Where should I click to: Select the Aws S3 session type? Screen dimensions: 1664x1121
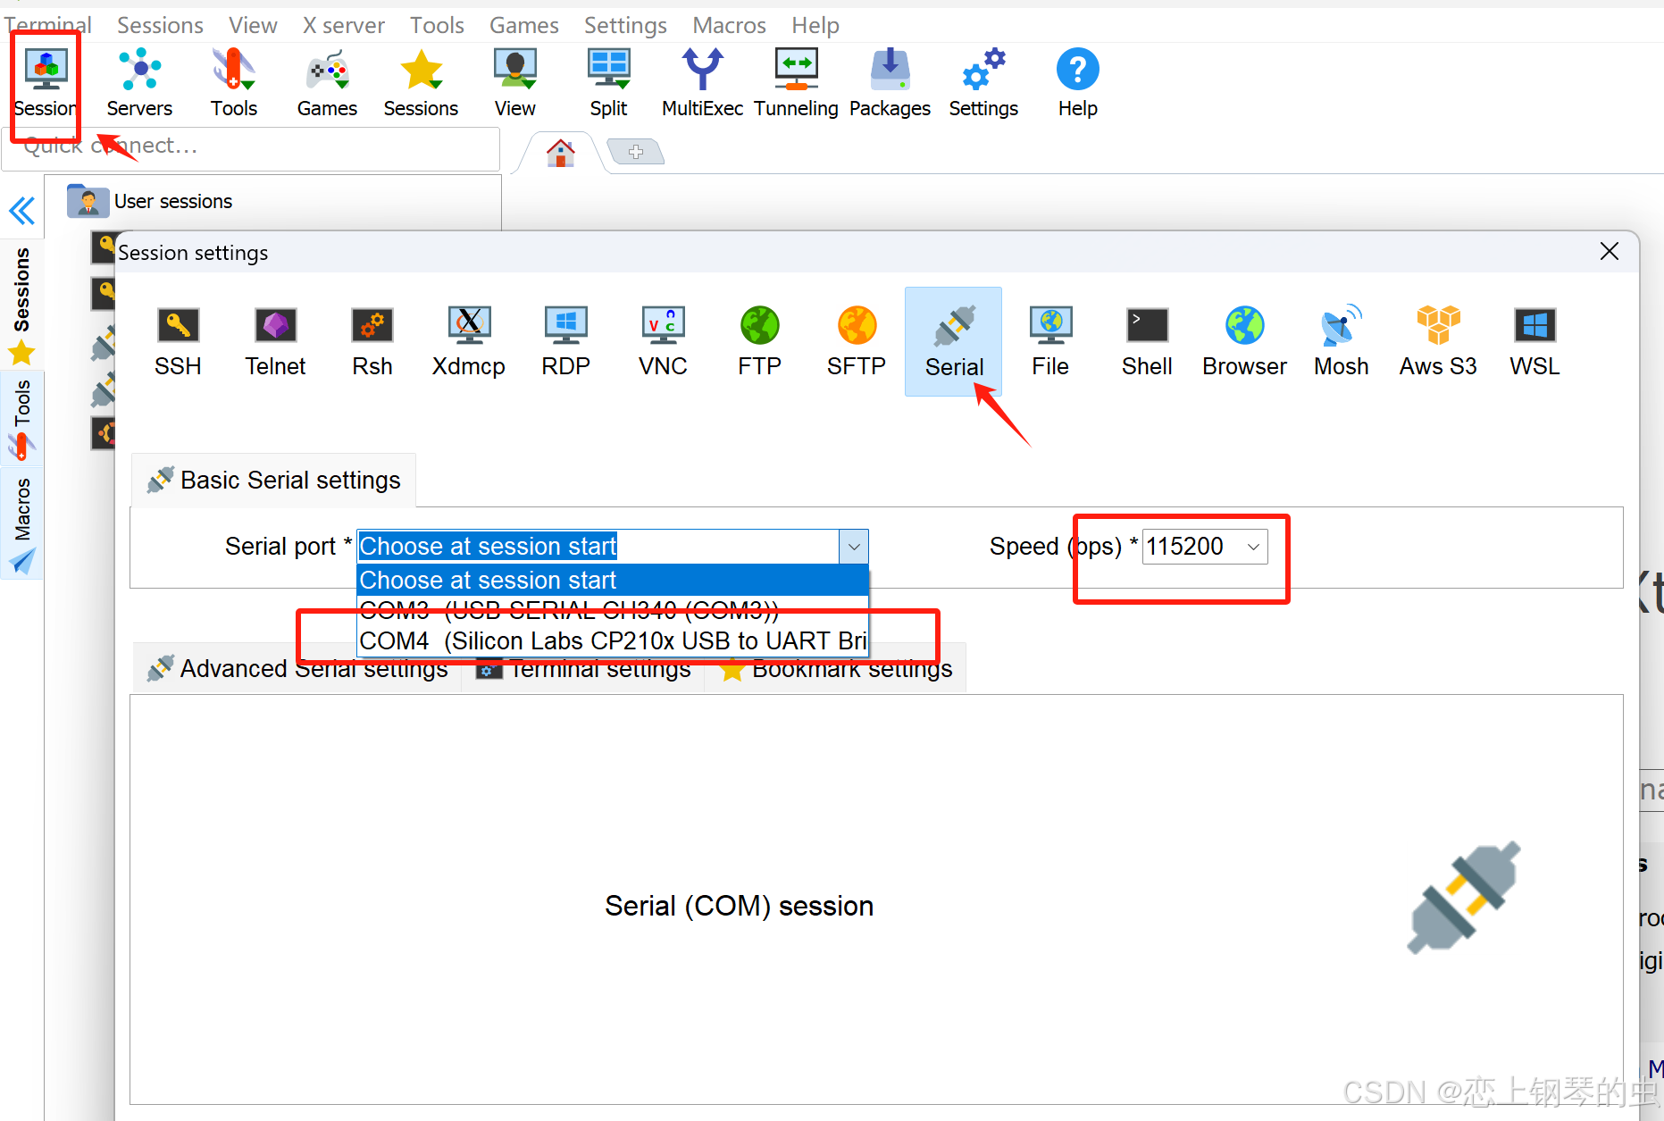pos(1438,341)
